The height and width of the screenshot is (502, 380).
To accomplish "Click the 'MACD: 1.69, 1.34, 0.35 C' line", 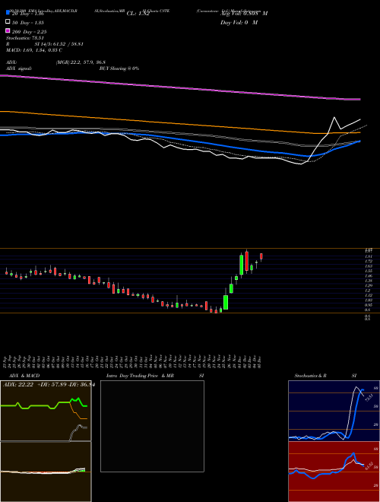I will (x=34, y=50).
